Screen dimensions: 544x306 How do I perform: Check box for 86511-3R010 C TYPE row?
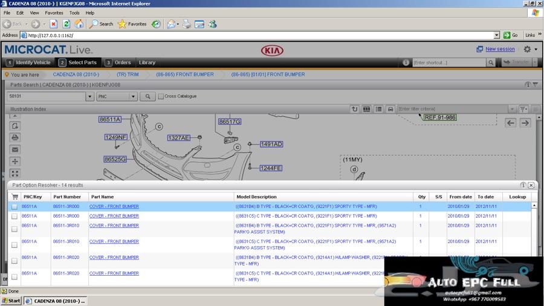[15, 245]
